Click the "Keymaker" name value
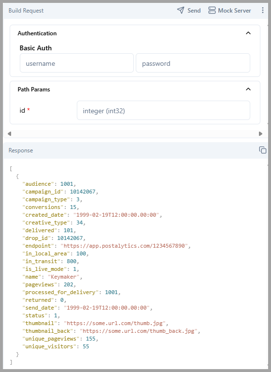271x372 pixels. coord(63,277)
